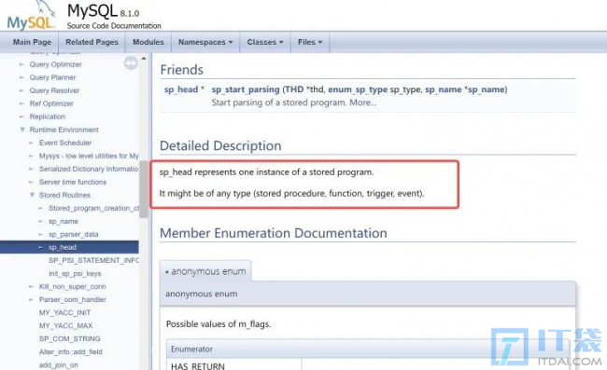This screenshot has width=607, height=370.
Task: Expand the Query Planner tree node
Action: tap(22, 77)
